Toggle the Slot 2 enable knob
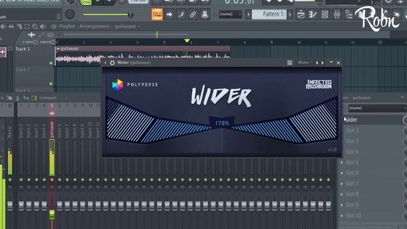Viewport: 407px width, 229px height. click(x=405, y=130)
